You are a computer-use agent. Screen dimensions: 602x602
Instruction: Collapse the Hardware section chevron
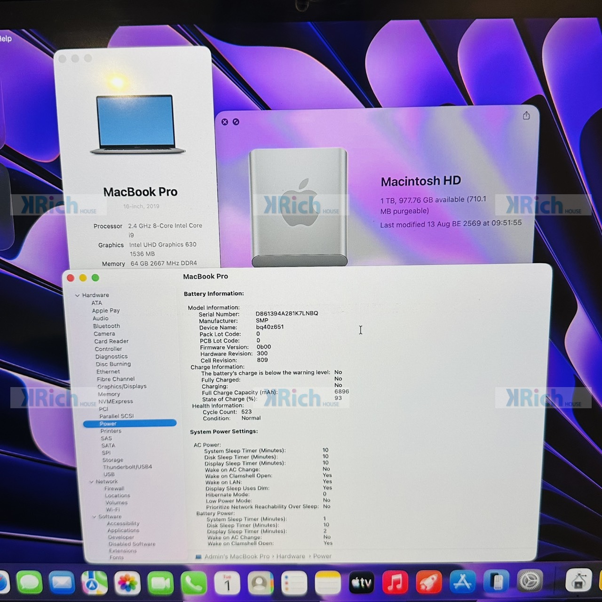[77, 295]
